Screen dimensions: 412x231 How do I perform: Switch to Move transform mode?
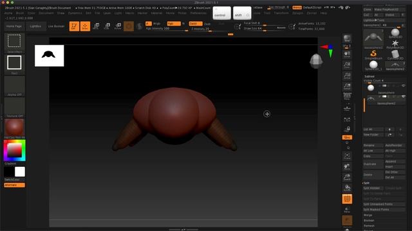point(96,26)
